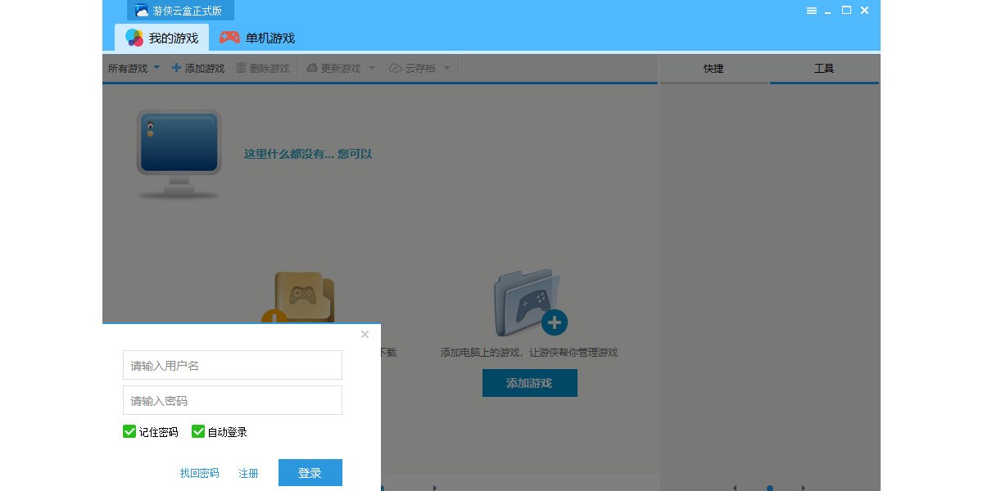
Task: Click the 游侠云盒 cloud logo icon
Action: 142,11
